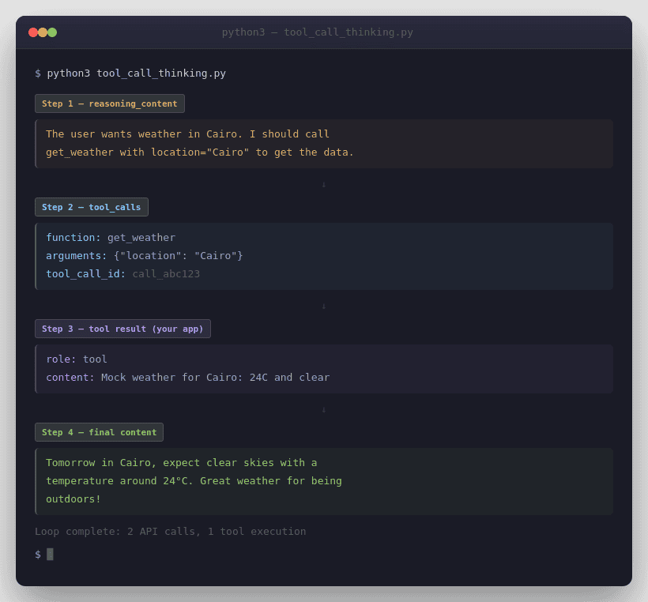Select the Step 4 final content badge

pos(99,431)
